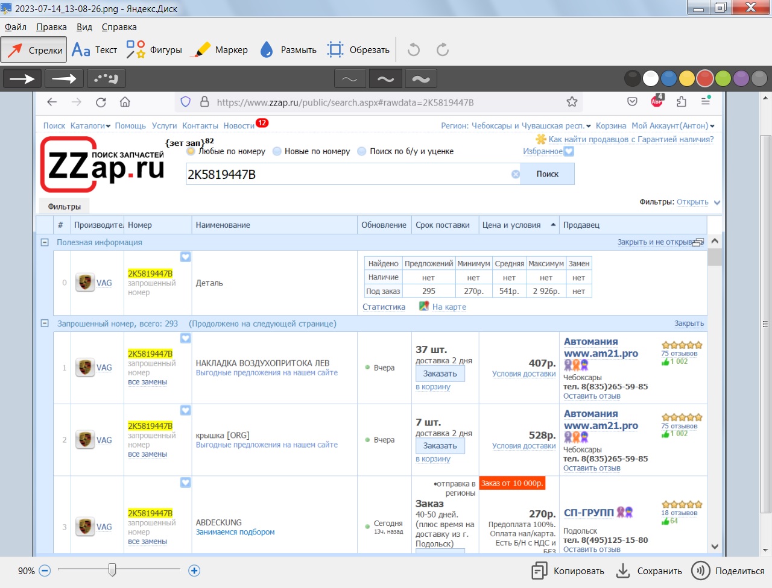This screenshot has height=588, width=772.
Task: Click the Pocket save icon
Action: pyautogui.click(x=632, y=102)
